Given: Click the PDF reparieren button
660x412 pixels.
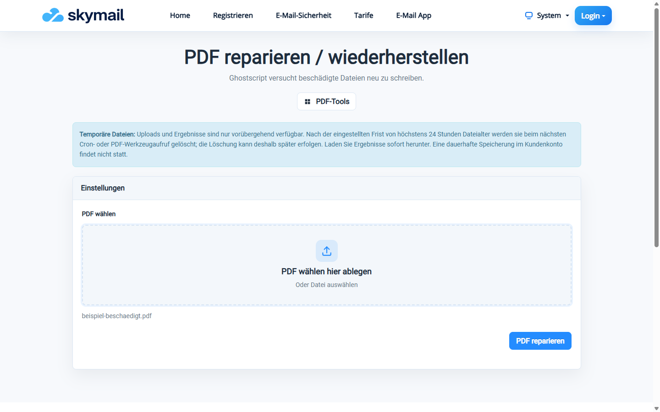Looking at the screenshot, I should pos(540,341).
